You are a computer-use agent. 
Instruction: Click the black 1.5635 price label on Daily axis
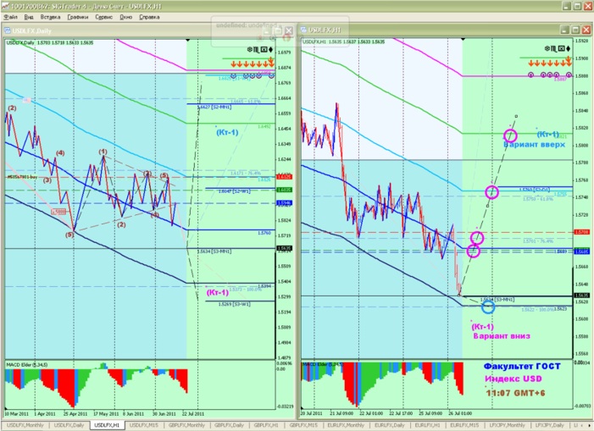tap(284, 249)
